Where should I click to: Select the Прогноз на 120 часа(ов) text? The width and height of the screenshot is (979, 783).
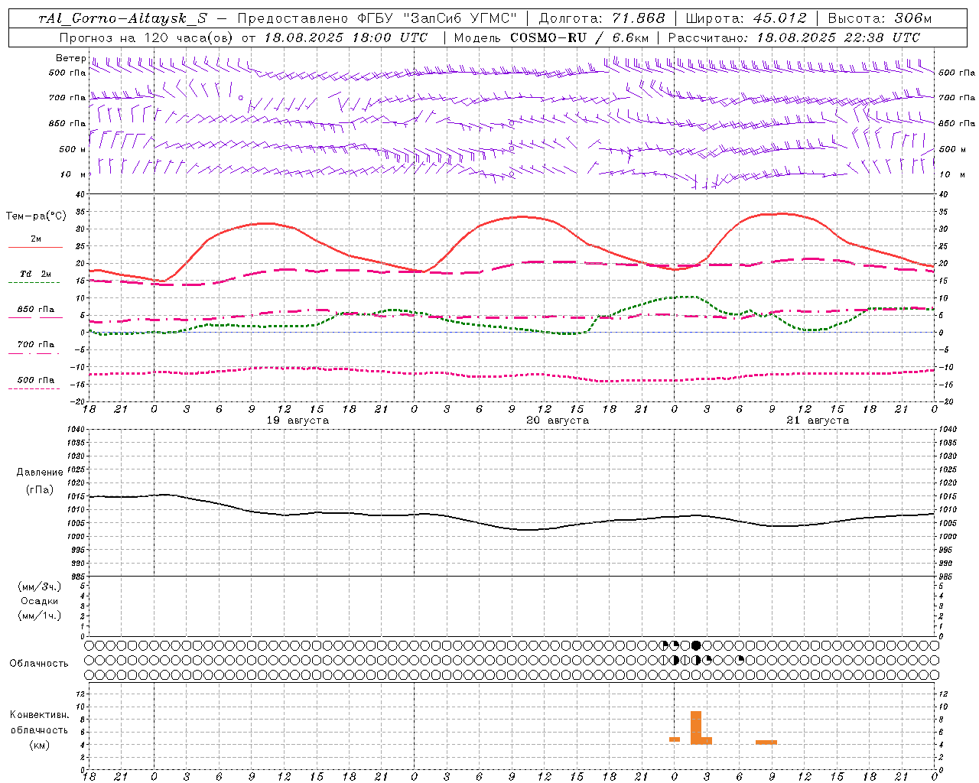tap(148, 37)
